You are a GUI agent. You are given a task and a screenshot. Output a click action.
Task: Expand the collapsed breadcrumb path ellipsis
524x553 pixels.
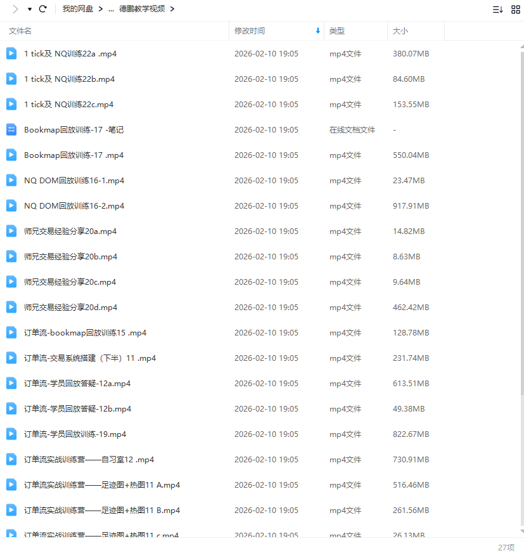click(x=112, y=9)
